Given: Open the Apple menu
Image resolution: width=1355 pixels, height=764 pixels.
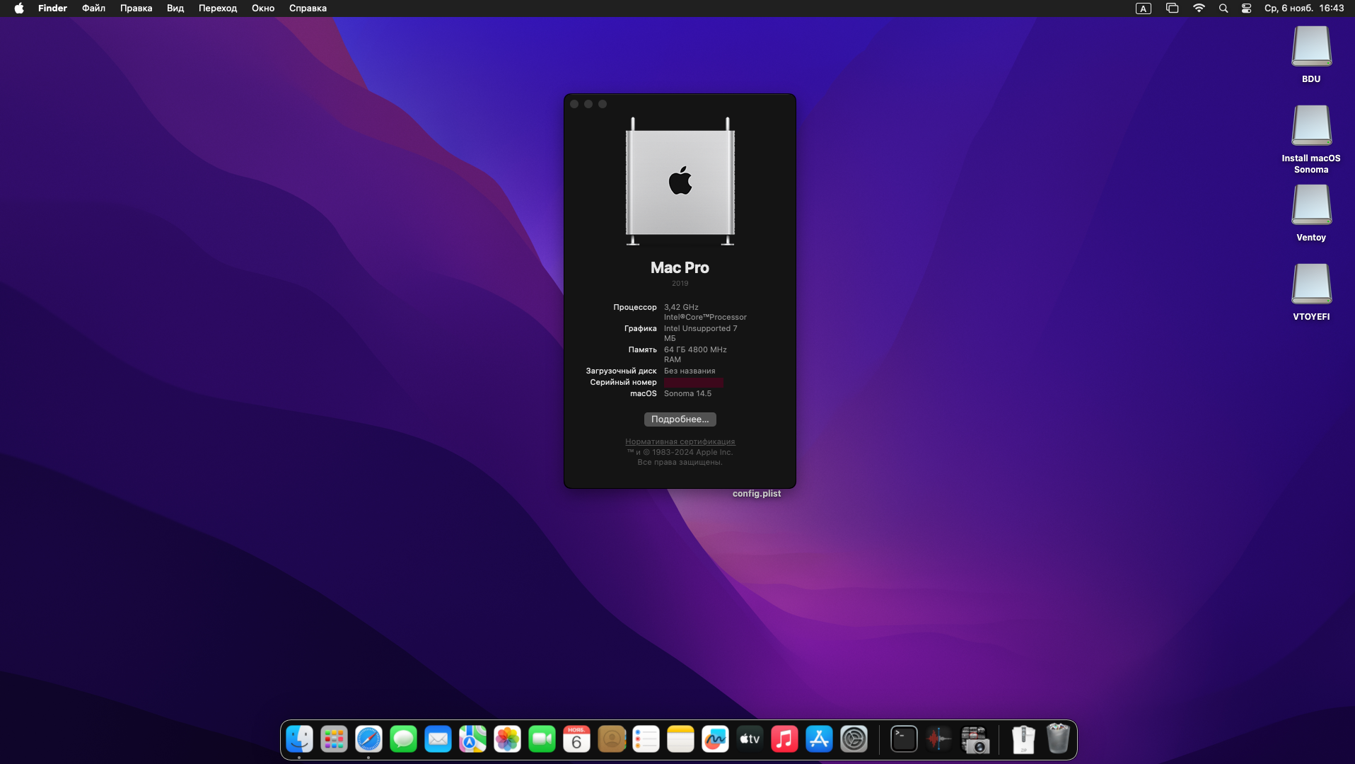Looking at the screenshot, I should coord(19,8).
